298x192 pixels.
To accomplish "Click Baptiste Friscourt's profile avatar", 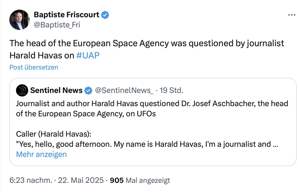I will pos(20,20).
